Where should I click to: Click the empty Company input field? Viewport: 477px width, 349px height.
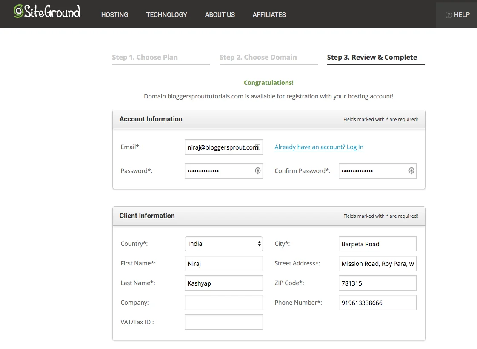pos(223,303)
